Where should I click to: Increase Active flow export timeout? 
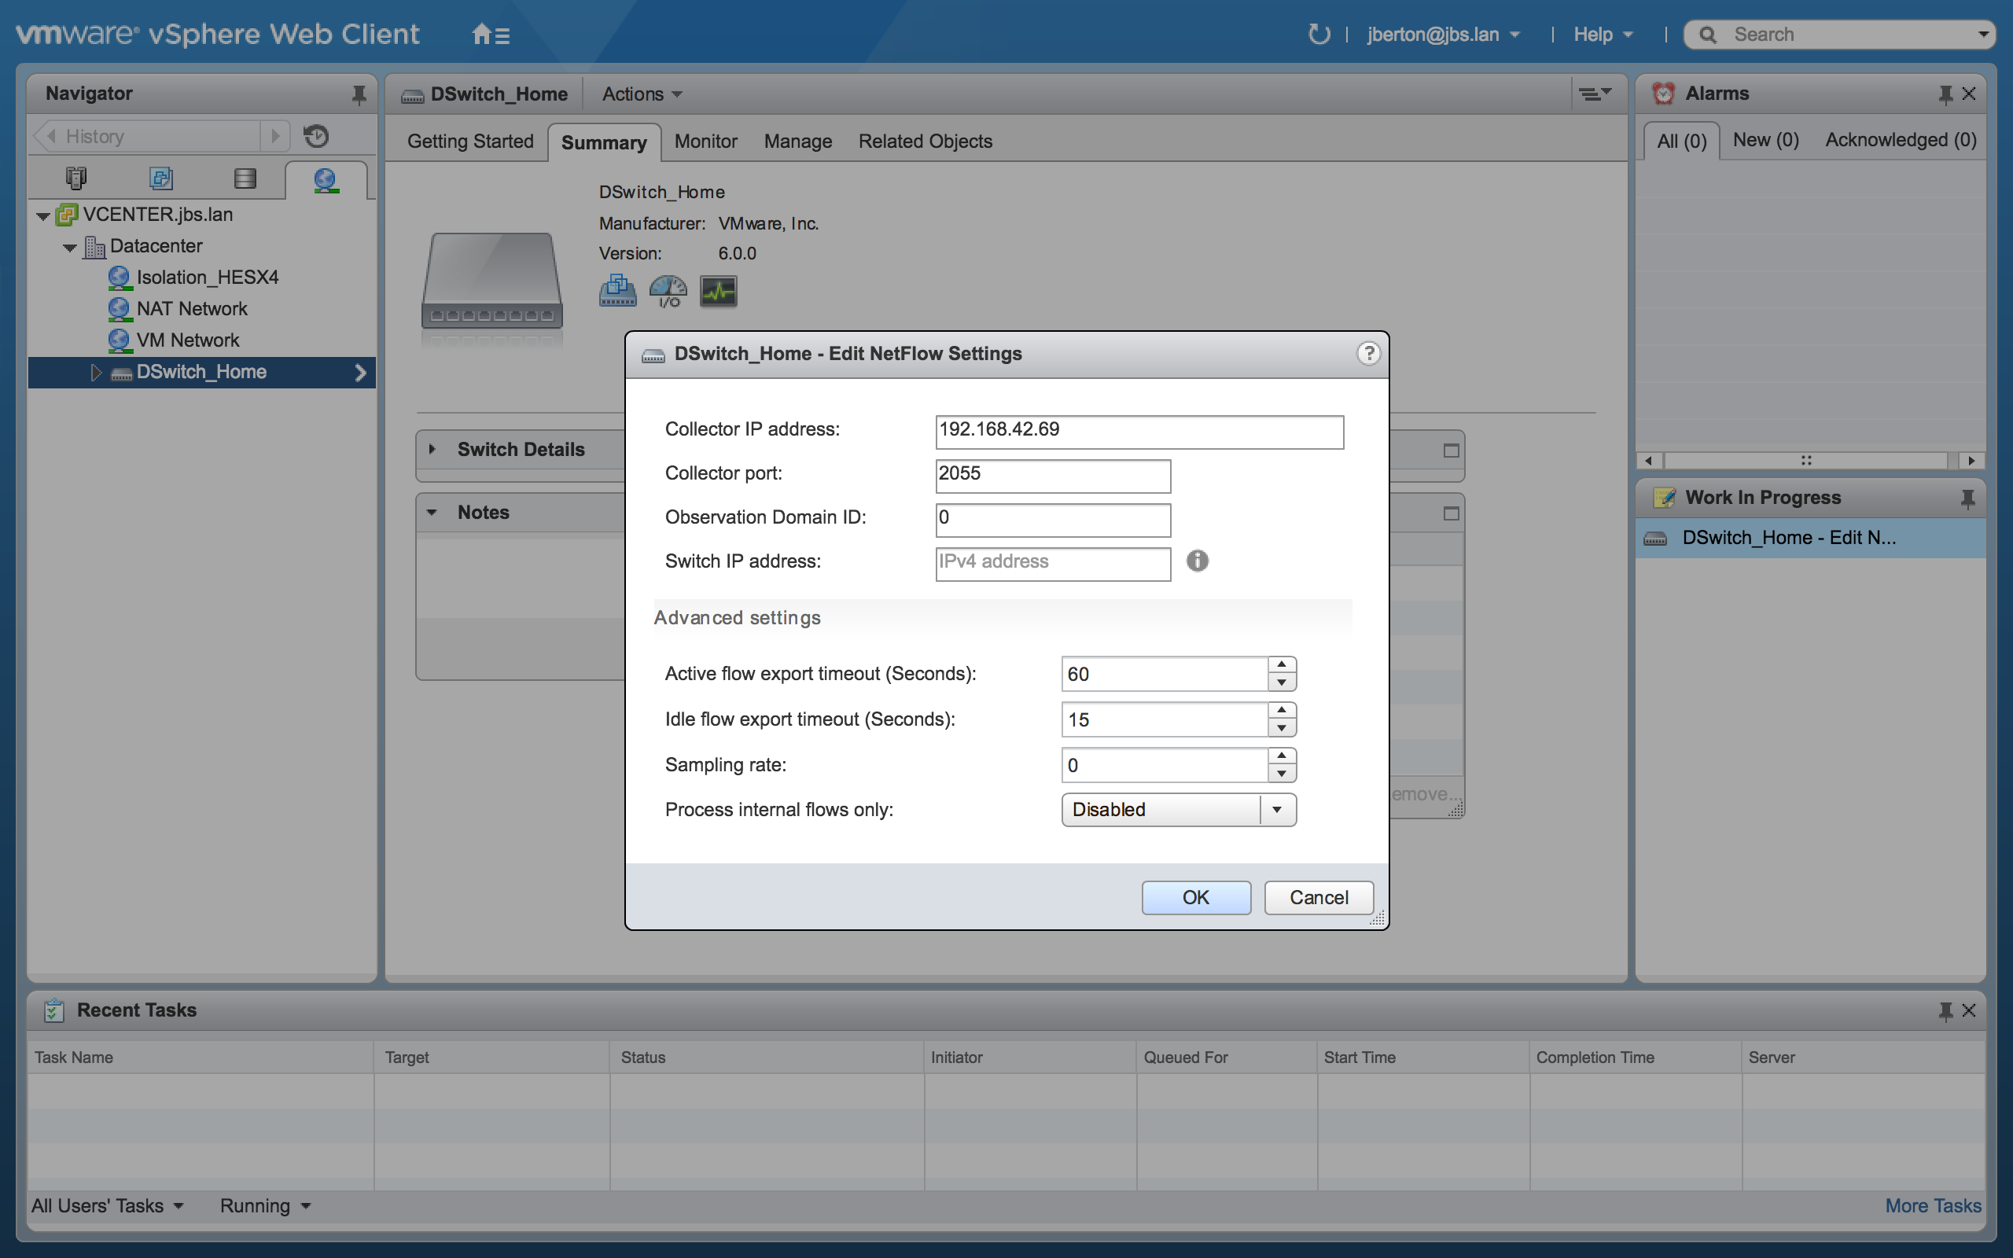coord(1282,665)
